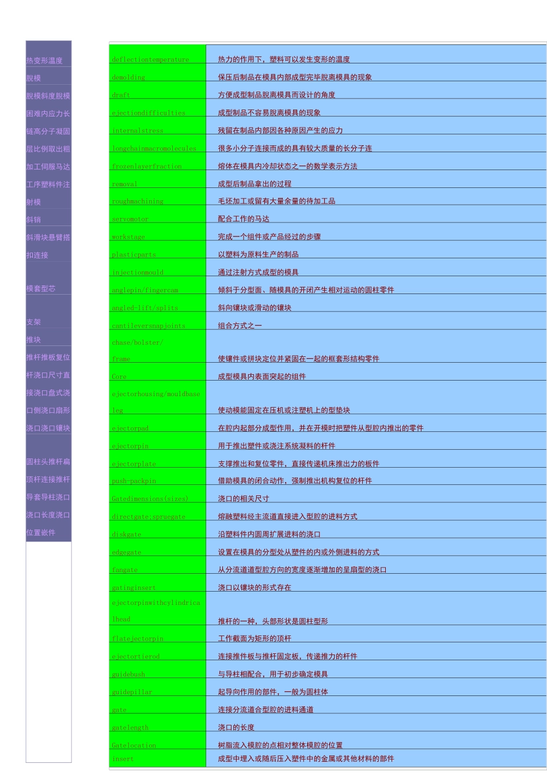This screenshot has width=547, height=775.
Task: Click the 'deflectiontemperature' cell
Action: [157, 55]
